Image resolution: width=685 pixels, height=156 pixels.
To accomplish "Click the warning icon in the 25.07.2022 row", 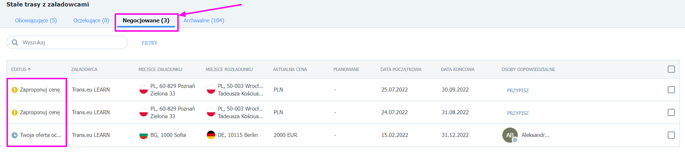I will click(x=14, y=90).
